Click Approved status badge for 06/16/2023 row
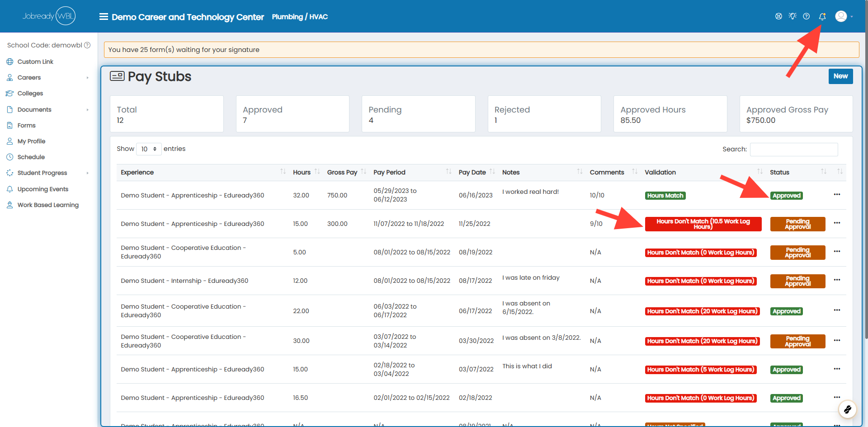This screenshot has height=427, width=868. click(x=787, y=196)
